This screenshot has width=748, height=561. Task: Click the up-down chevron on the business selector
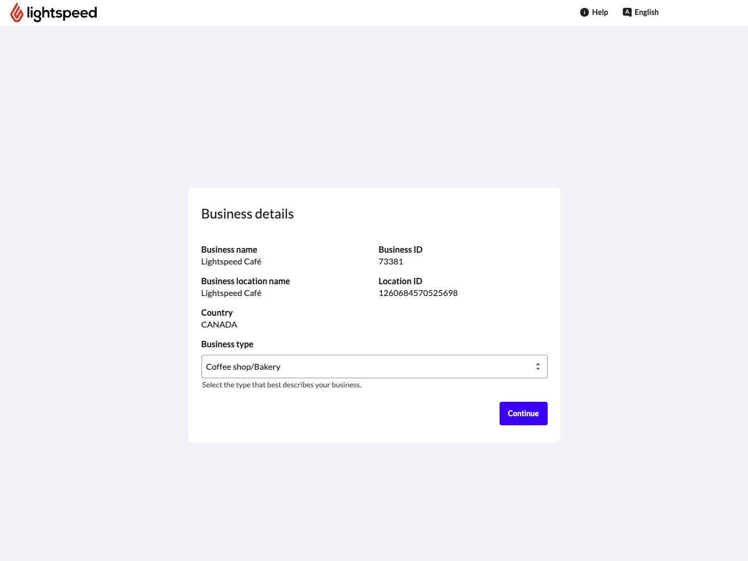tap(537, 366)
